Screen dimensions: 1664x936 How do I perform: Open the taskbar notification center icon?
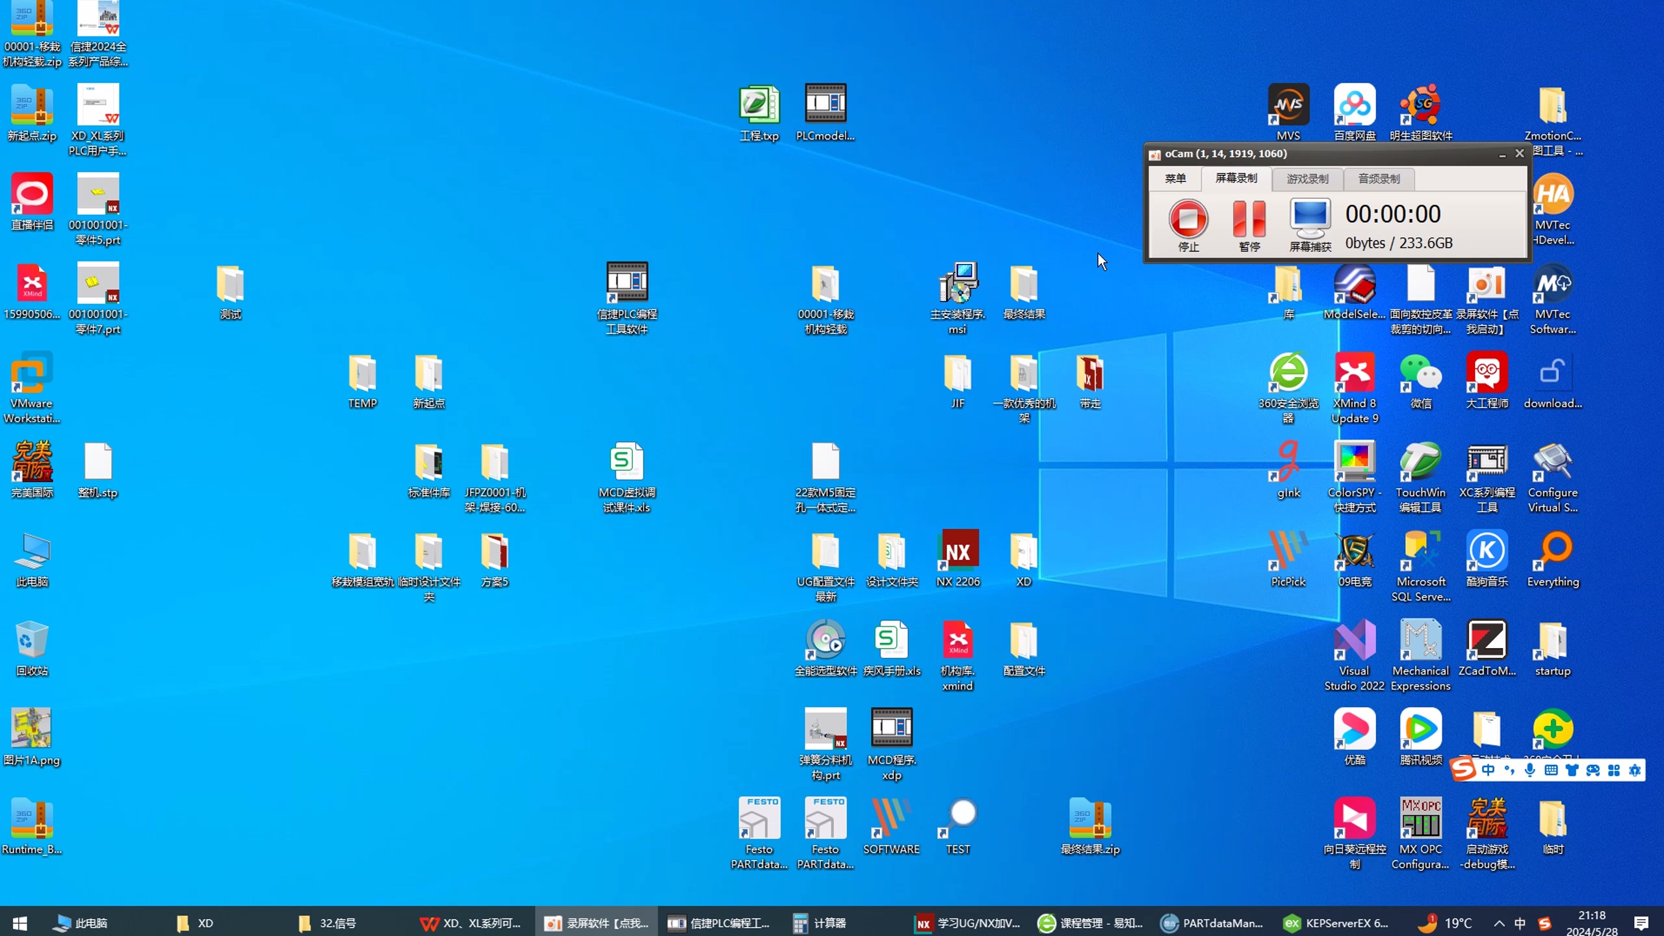pos(1641,923)
